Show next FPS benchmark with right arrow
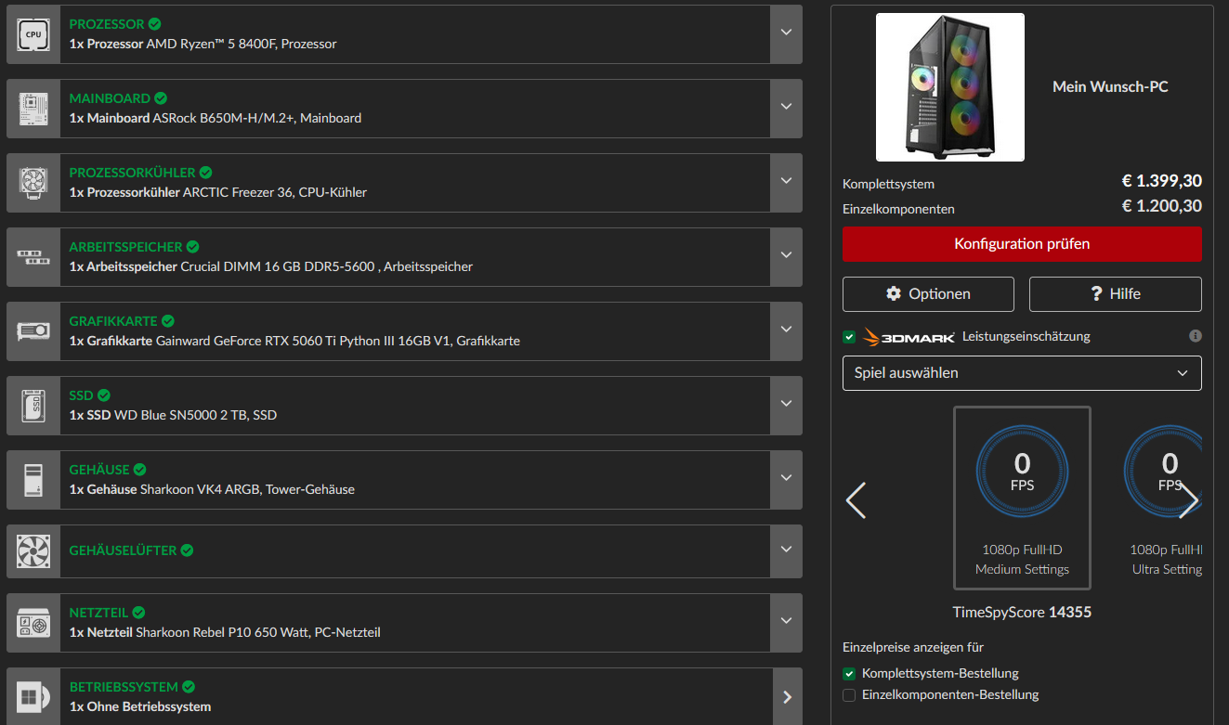The width and height of the screenshot is (1229, 725). (x=1188, y=500)
